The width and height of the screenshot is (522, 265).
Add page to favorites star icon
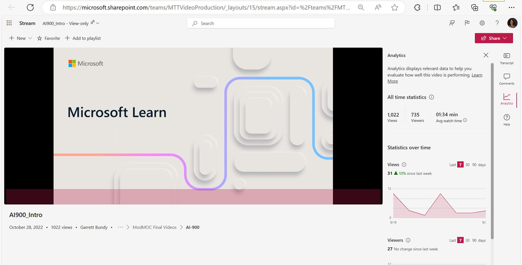point(395,7)
